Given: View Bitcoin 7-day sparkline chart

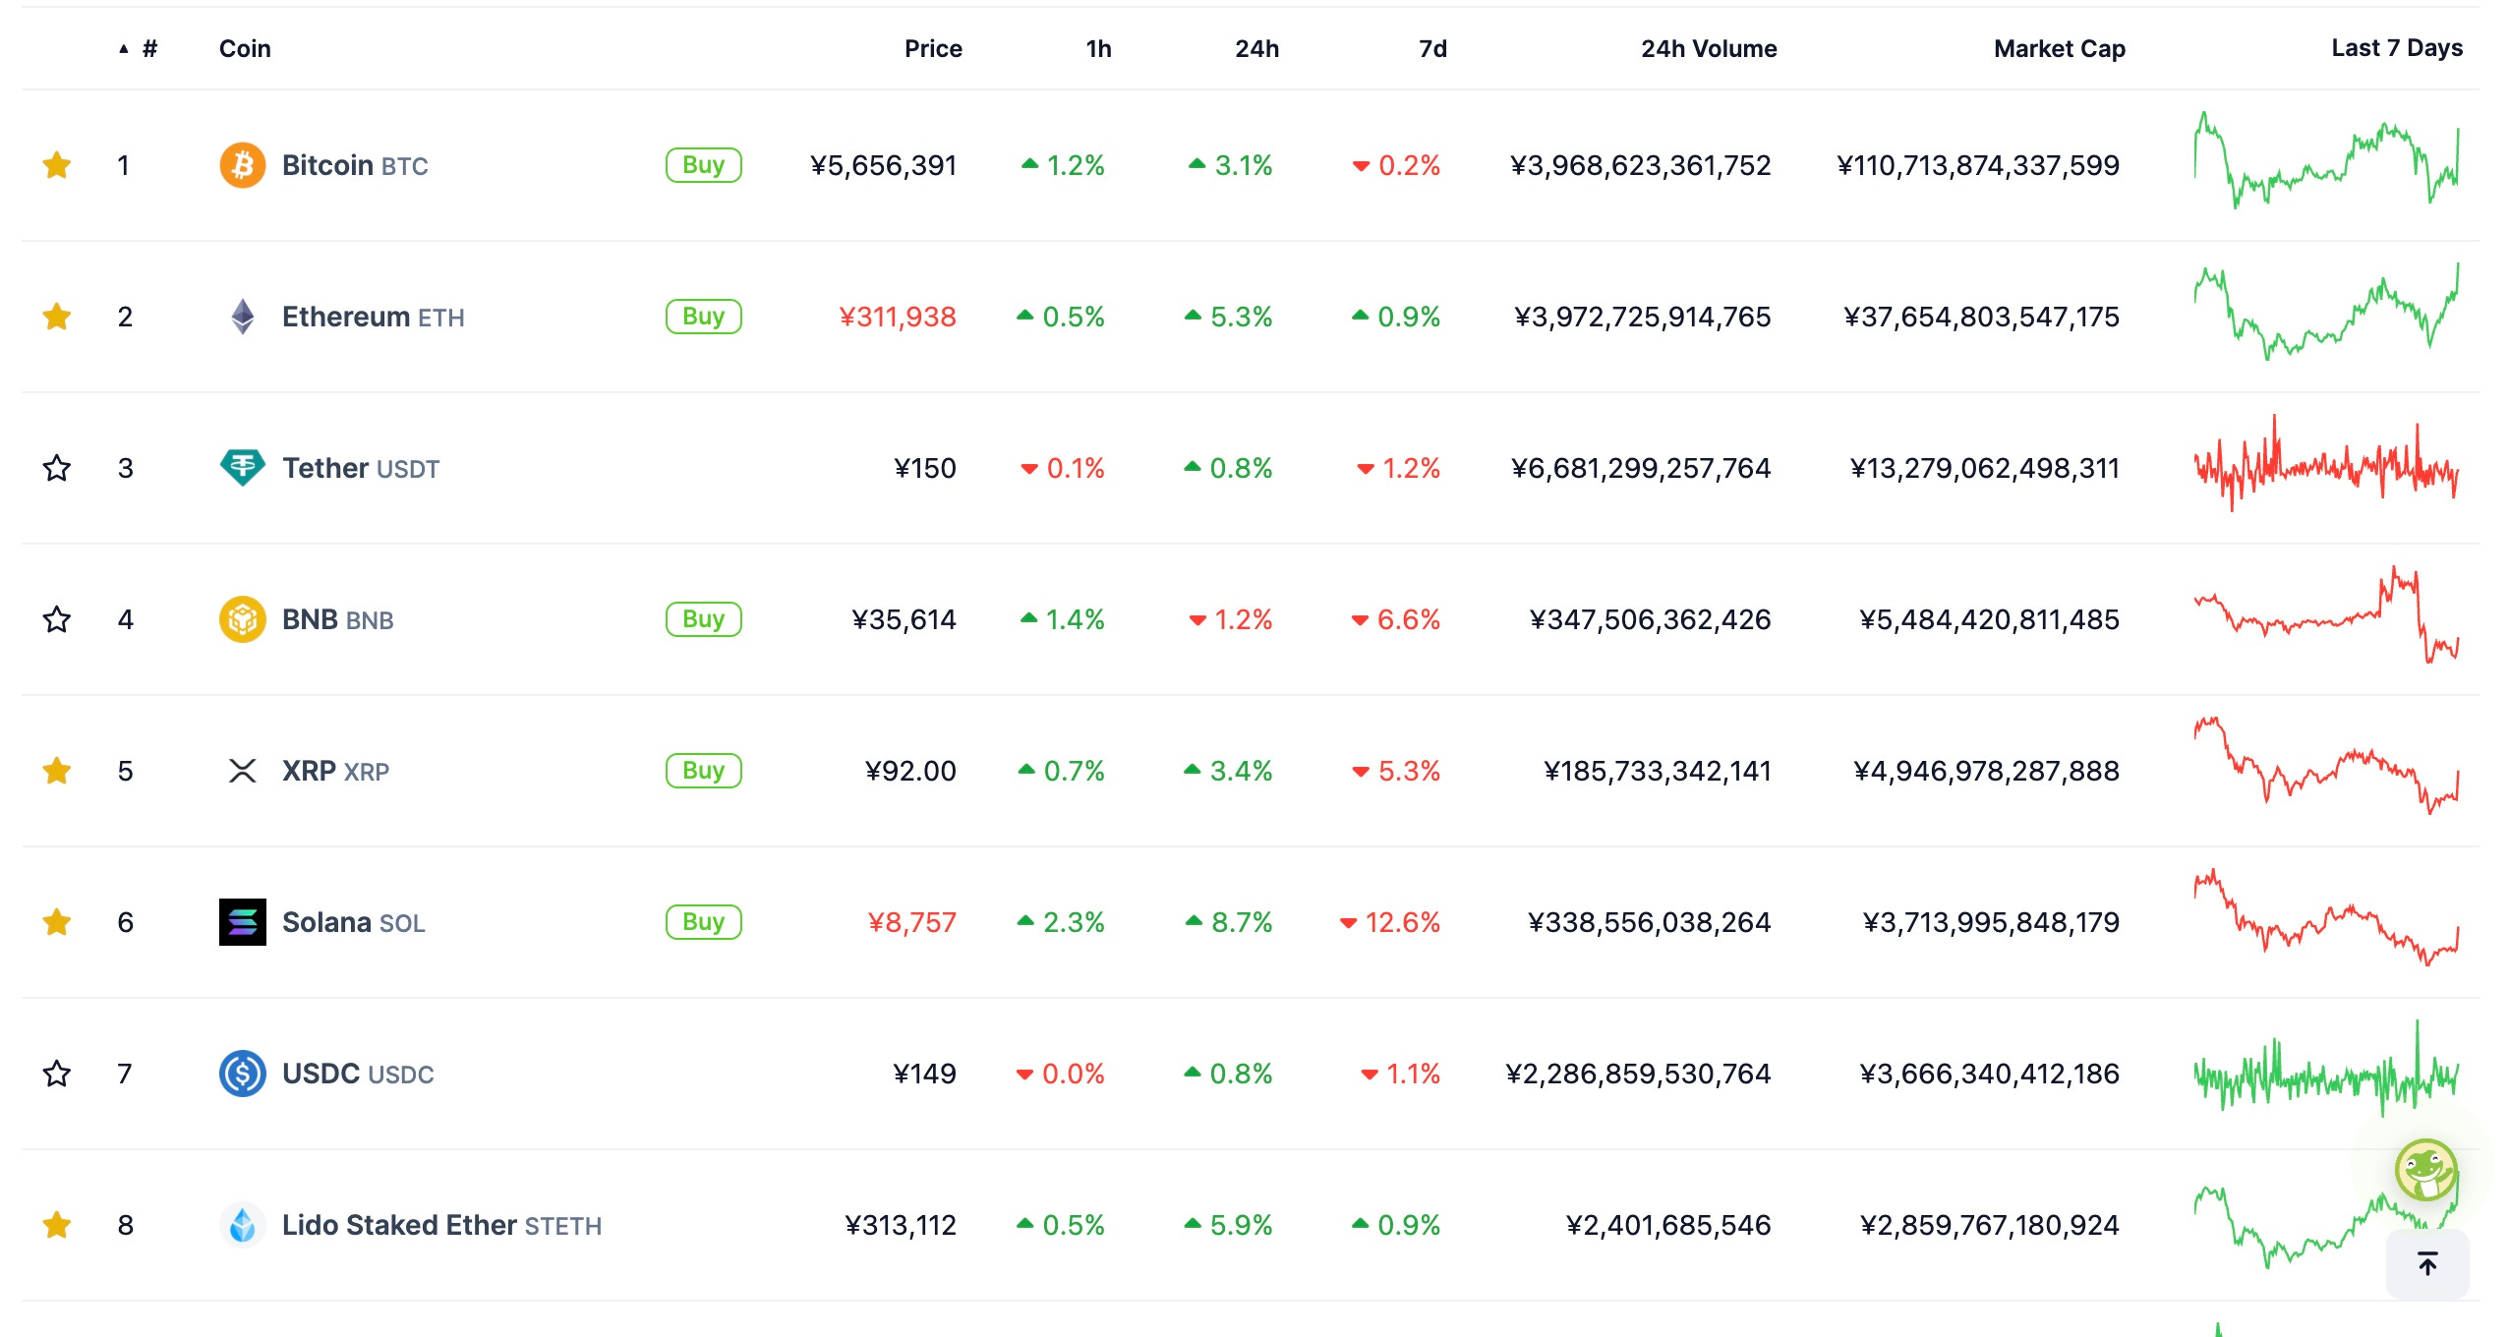Looking at the screenshot, I should 2326,159.
